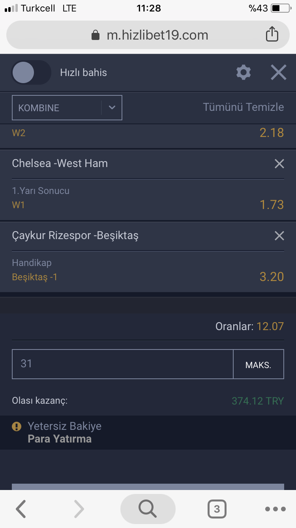This screenshot has width=296, height=528.
Task: Select the stake amount input field
Action: click(122, 364)
